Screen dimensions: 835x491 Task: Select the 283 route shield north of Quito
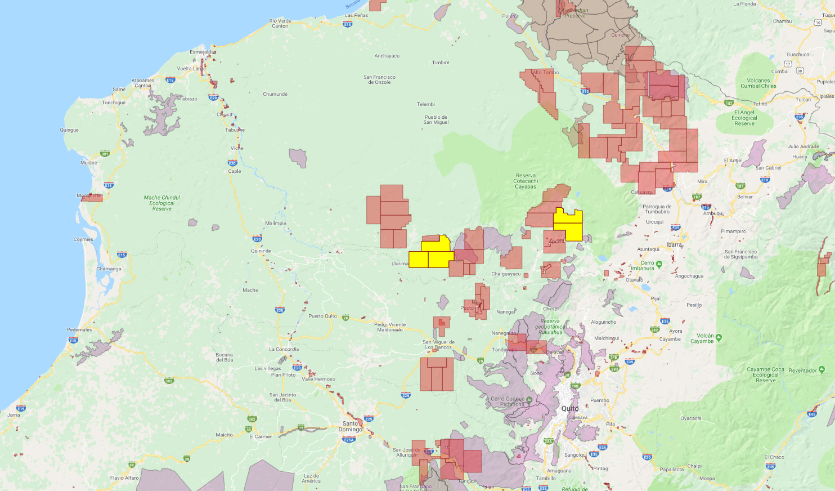click(614, 369)
